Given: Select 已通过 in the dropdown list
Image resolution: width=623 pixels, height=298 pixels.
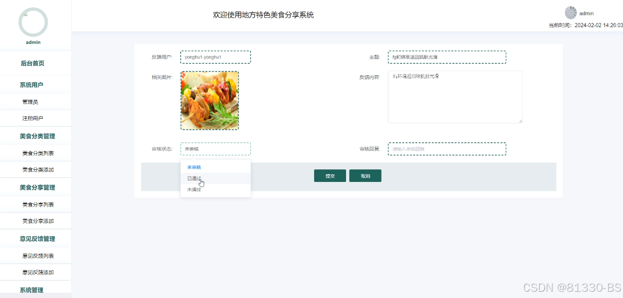Looking at the screenshot, I should click(215, 178).
